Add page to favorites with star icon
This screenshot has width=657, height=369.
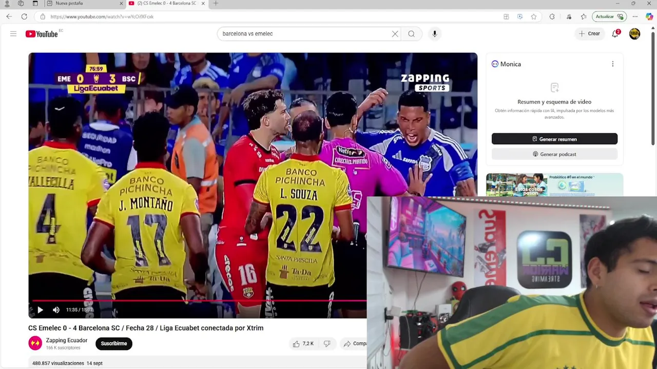click(x=534, y=16)
